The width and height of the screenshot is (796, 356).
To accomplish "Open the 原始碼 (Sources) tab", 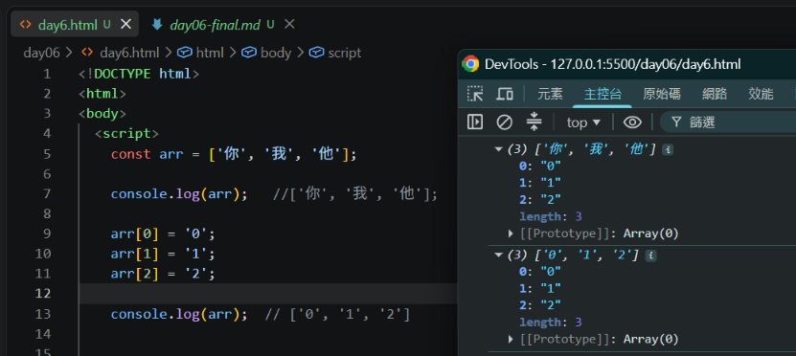I will [662, 94].
